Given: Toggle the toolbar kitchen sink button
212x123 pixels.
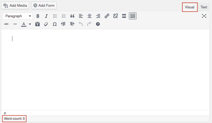Looking at the screenshot, I should click(133, 16).
